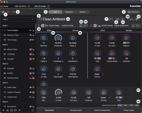Toggle Bypass Off/On switch in SP2016 Reverb
This screenshot has height=113, width=142.
(x=126, y=43)
